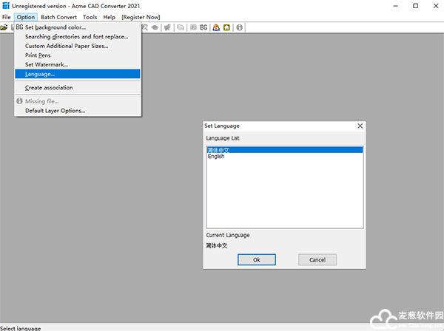
Task: Select Searching directories and font replace
Action: (78, 36)
